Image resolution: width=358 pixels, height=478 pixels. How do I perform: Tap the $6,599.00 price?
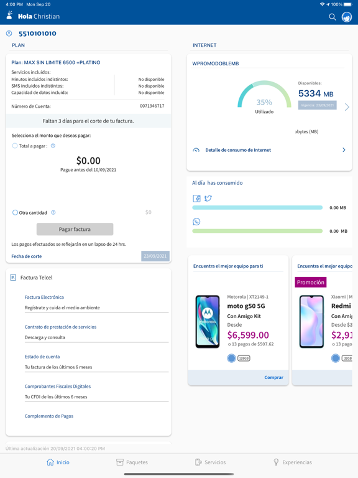click(248, 335)
